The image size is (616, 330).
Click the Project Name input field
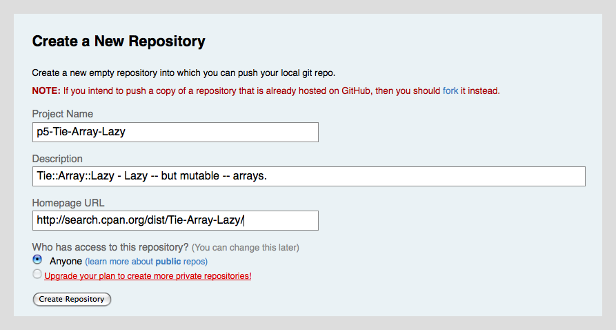tap(175, 132)
